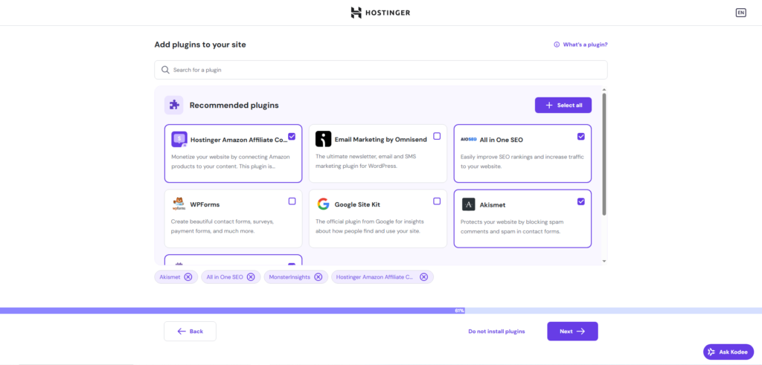
Task: Click the Add plugins to your site heading
Action: (x=200, y=45)
